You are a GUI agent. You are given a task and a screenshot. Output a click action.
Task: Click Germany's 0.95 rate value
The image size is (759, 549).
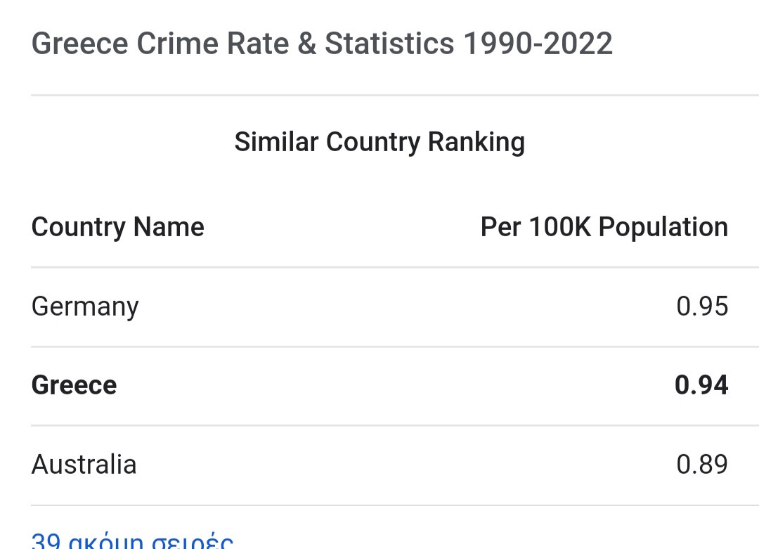702,306
